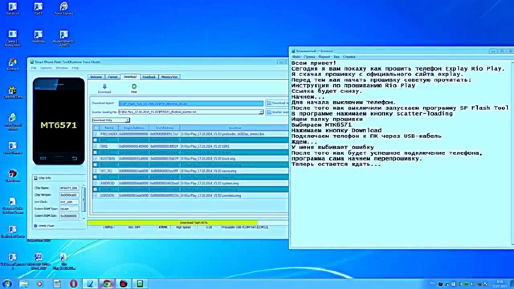Open the Правка menu in Notepad
The image size is (514, 289).
pos(310,57)
